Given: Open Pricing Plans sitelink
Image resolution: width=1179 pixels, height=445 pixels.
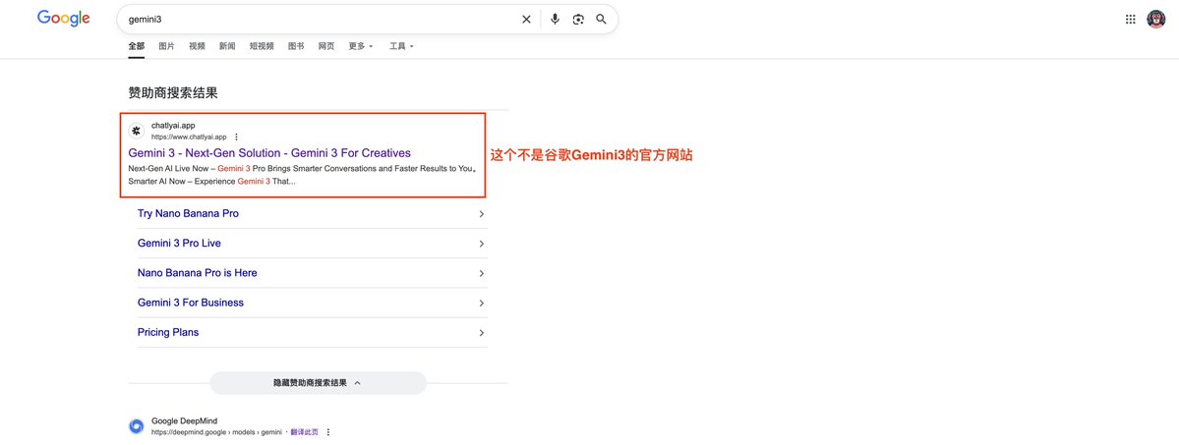Looking at the screenshot, I should click(x=168, y=332).
